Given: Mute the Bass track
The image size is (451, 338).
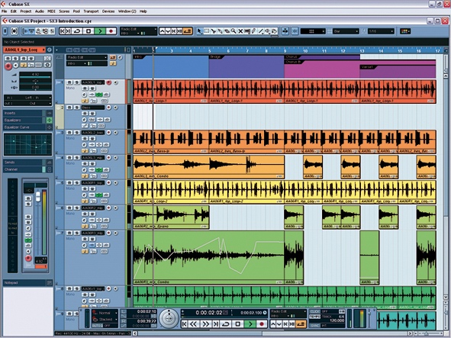Looking at the screenshot, I should pyautogui.click(x=69, y=108).
